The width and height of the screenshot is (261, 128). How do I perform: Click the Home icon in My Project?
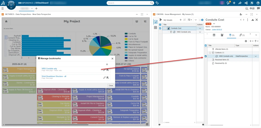pos(6,21)
